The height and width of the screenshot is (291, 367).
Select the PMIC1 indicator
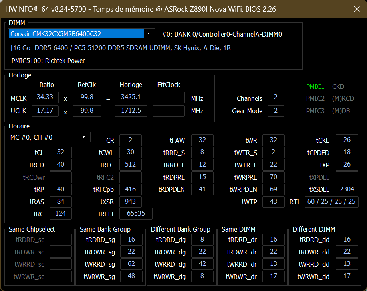[x=315, y=87]
